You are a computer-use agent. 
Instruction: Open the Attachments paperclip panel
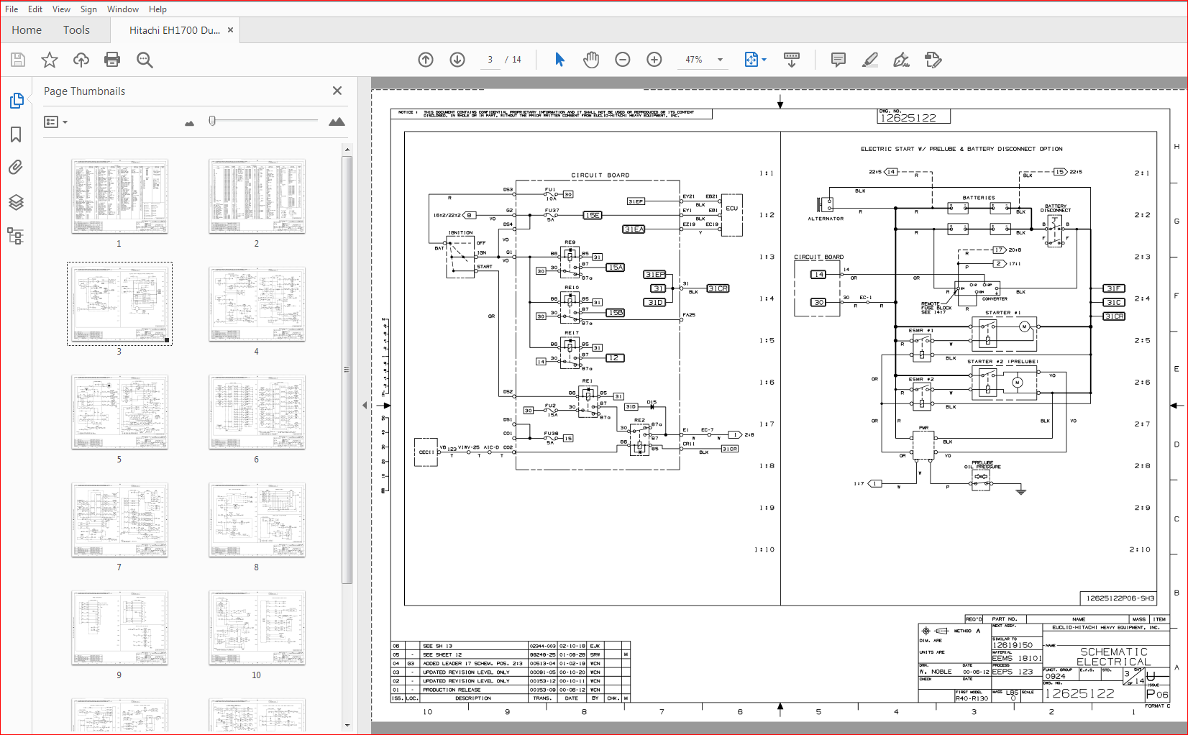point(16,168)
